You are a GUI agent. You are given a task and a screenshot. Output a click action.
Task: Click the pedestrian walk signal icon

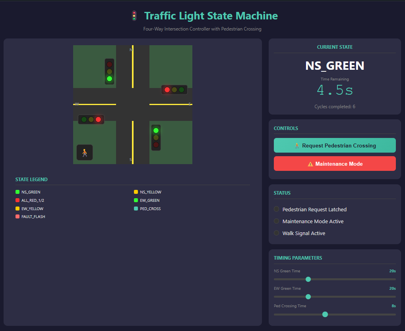click(x=85, y=153)
